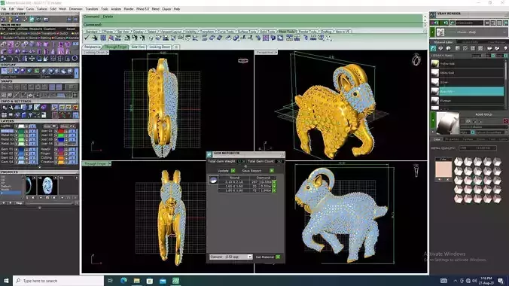Click the Windows search box
Viewport: 509px width, 286px height.
[59, 281]
